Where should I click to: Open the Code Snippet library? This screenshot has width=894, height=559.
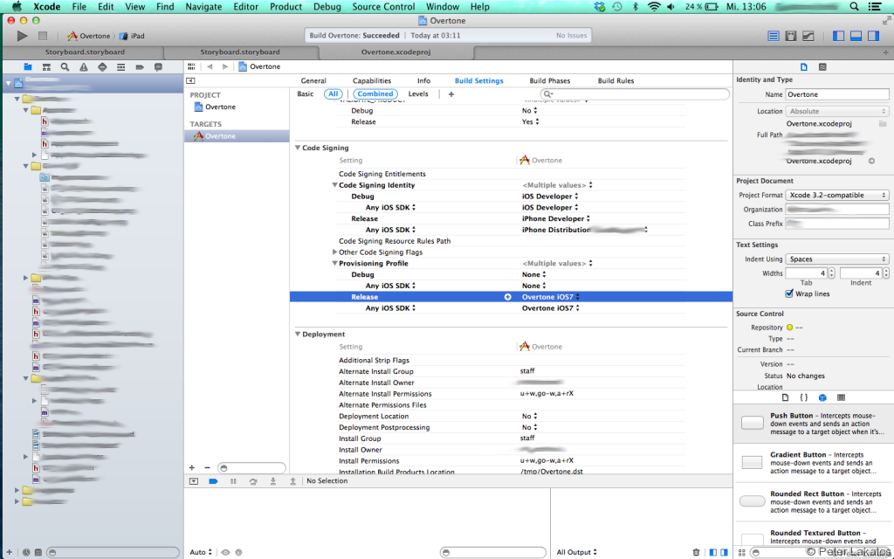tap(803, 397)
